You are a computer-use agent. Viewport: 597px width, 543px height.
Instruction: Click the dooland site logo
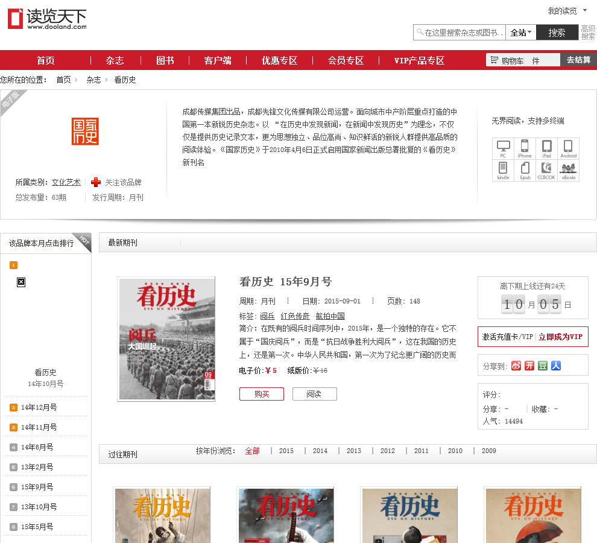pyautogui.click(x=47, y=18)
